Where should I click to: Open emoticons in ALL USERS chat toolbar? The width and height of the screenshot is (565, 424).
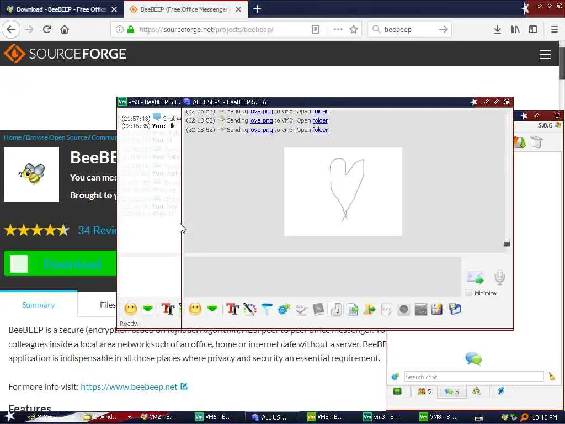[x=195, y=309]
